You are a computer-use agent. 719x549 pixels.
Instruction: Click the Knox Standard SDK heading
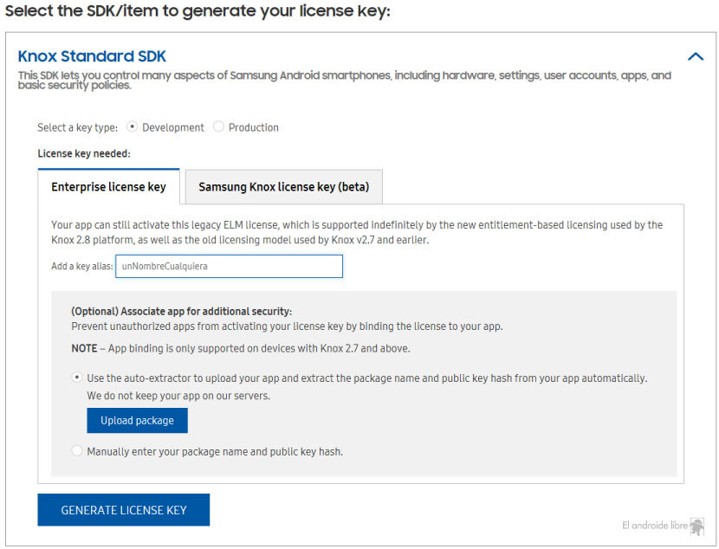92,56
